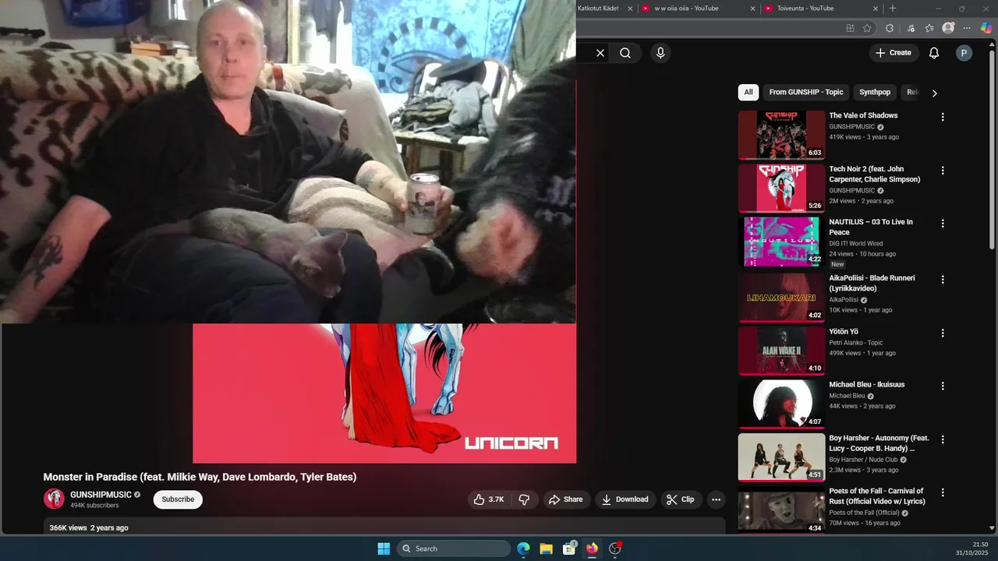
Task: Open the Favorites list icon
Action: pos(929,28)
